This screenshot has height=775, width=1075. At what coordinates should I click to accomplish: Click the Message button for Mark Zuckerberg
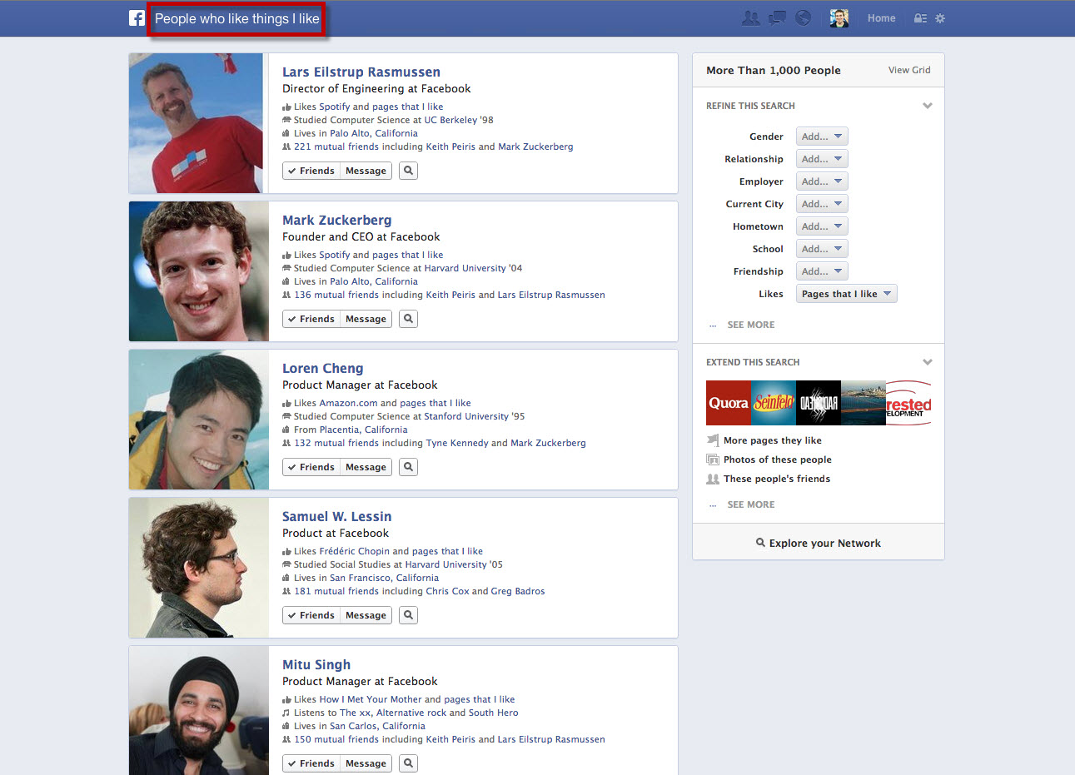[x=365, y=318]
